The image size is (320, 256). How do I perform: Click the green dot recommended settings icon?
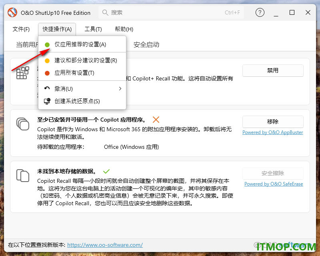coord(47,45)
